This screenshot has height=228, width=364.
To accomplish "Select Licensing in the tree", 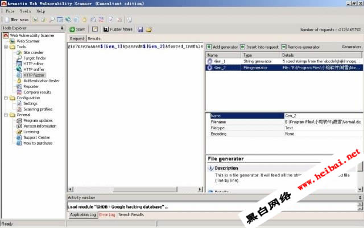I will tap(31, 132).
